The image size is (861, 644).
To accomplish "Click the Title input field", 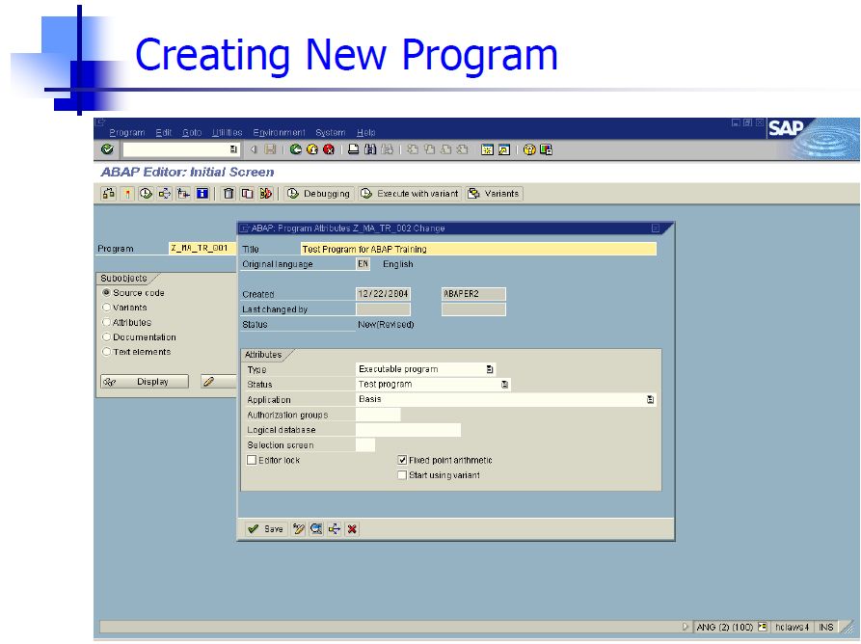I will pos(477,249).
